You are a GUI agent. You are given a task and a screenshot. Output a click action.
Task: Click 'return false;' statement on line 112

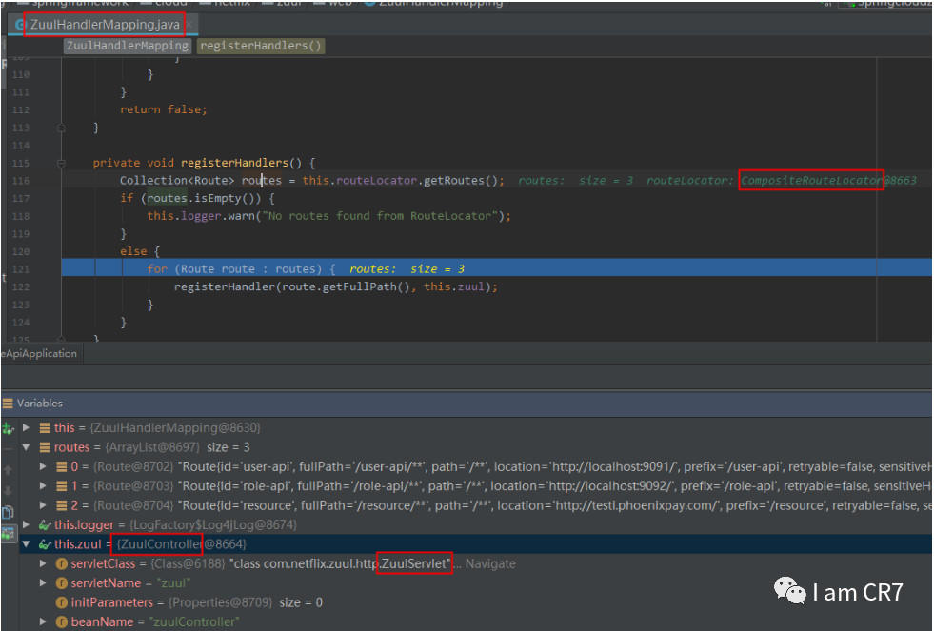pos(163,109)
